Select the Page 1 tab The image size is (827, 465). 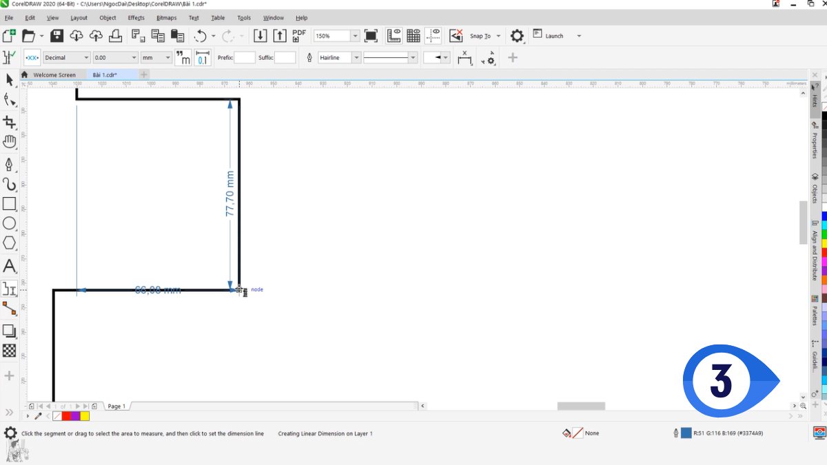[x=116, y=406]
